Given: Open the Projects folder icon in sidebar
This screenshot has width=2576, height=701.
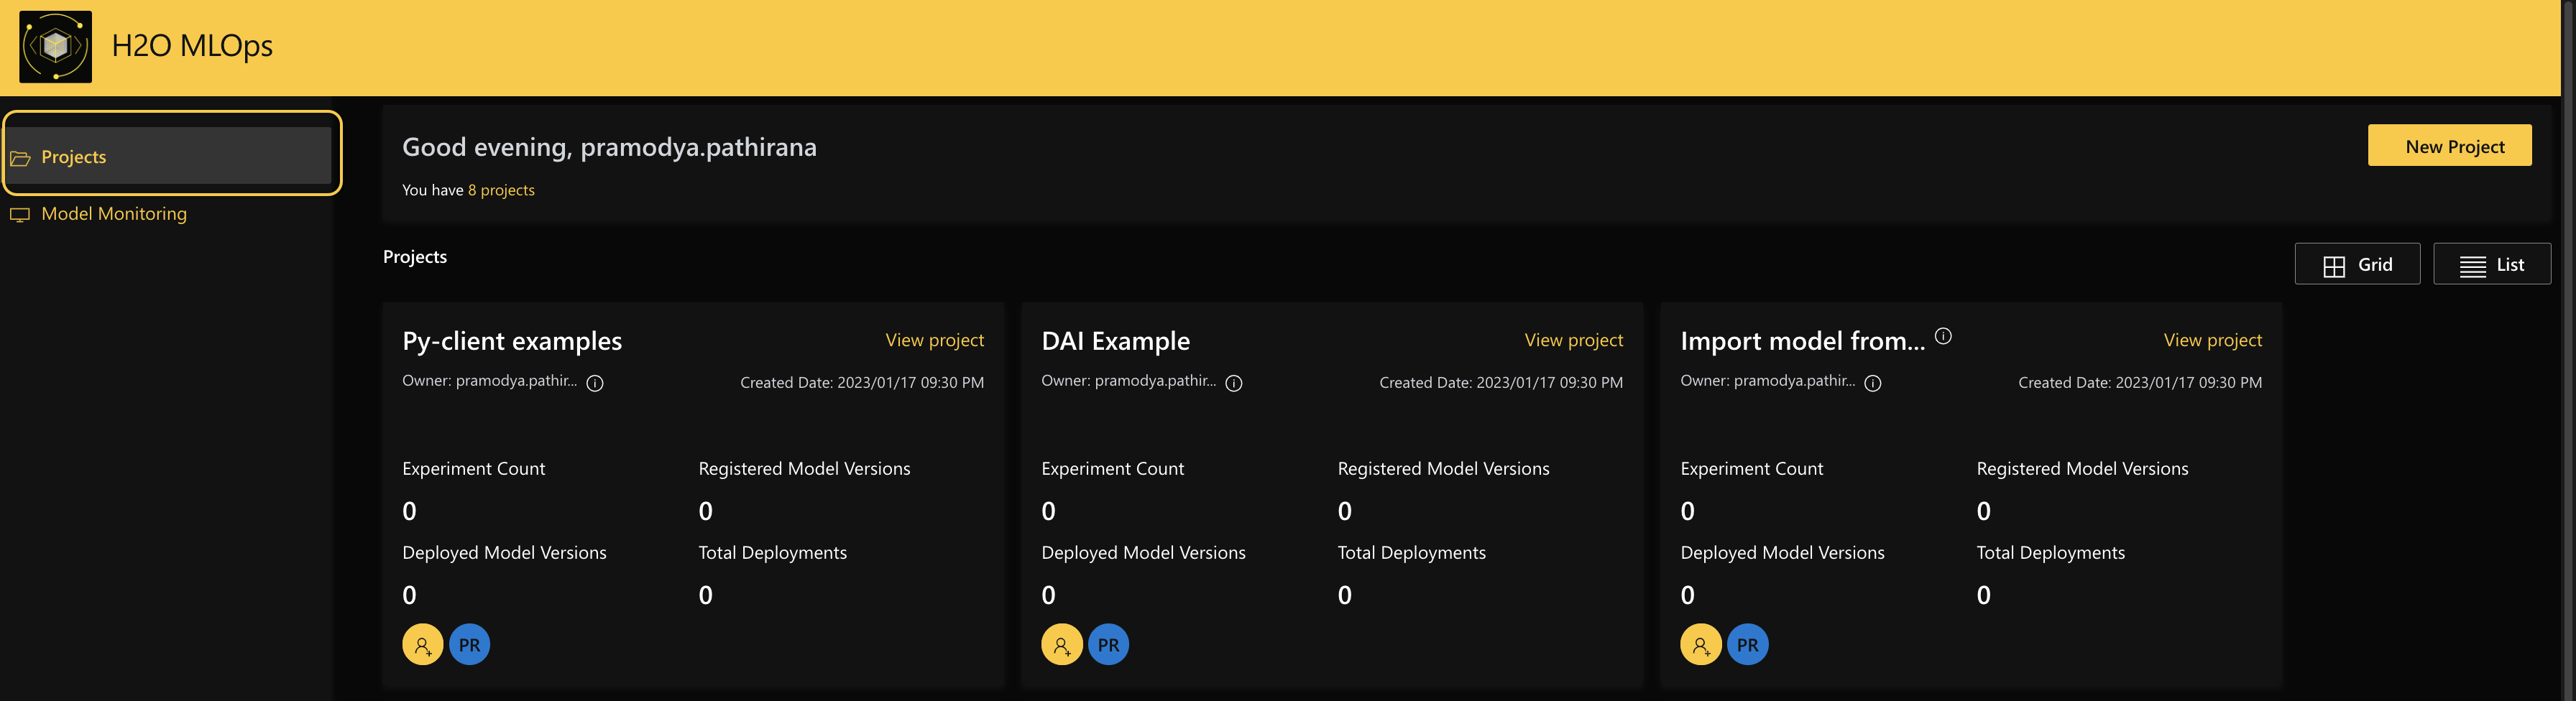Looking at the screenshot, I should tap(20, 158).
